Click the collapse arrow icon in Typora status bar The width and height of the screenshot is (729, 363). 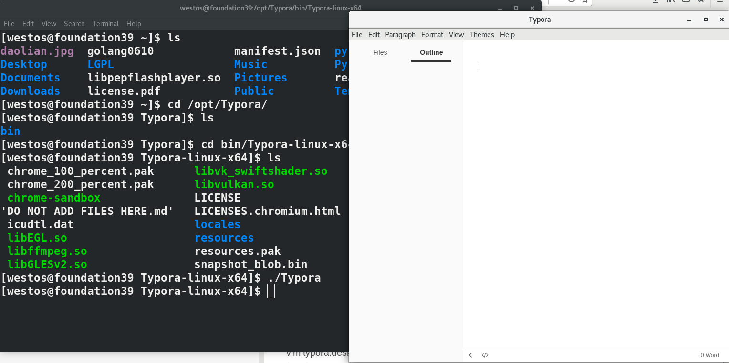pos(471,355)
